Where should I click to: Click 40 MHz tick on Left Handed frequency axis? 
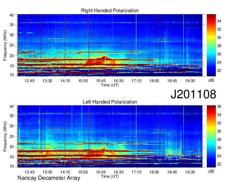click(x=12, y=106)
